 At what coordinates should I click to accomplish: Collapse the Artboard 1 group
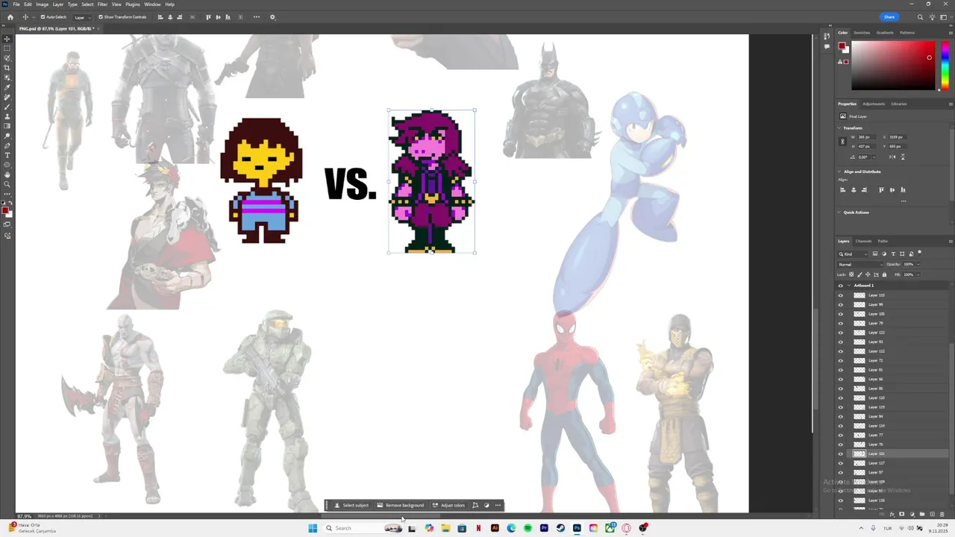click(x=849, y=286)
